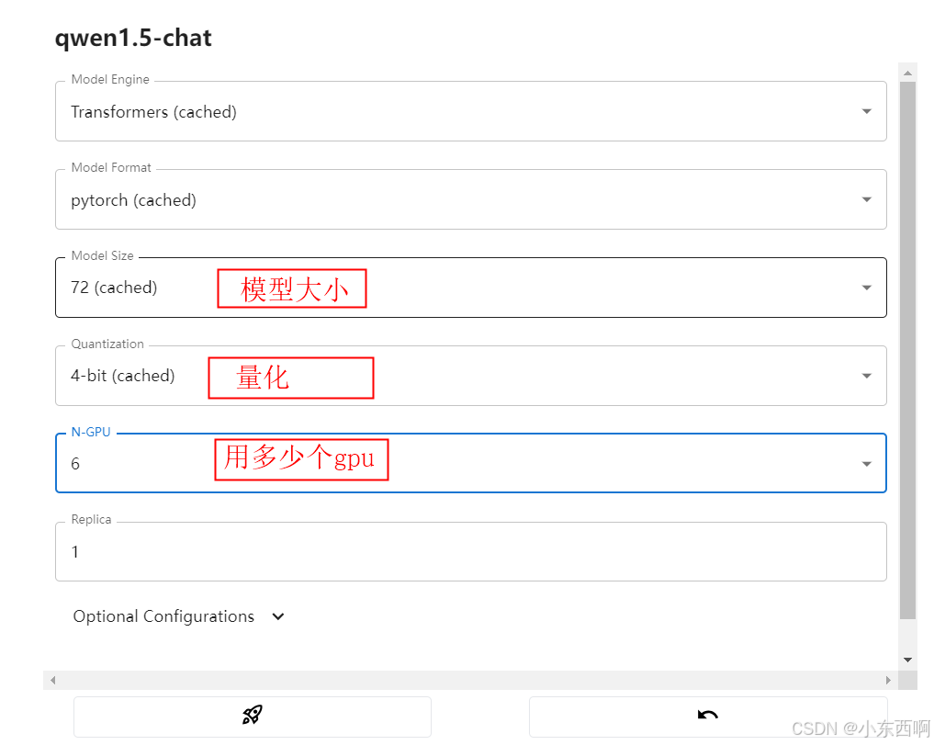Launch model with the rocket icon button
Screen dimensions: 934x745
pyautogui.click(x=252, y=716)
